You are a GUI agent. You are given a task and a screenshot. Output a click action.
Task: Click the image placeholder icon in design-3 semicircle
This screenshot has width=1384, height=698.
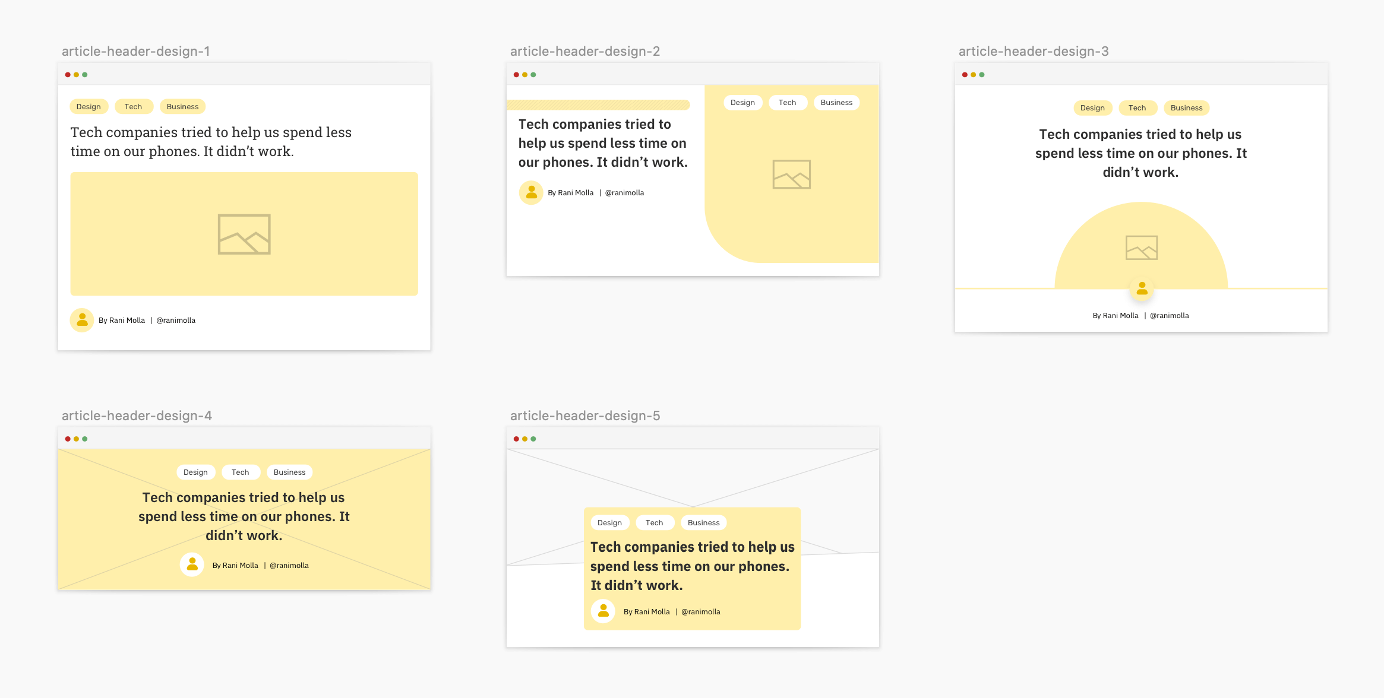(1141, 248)
